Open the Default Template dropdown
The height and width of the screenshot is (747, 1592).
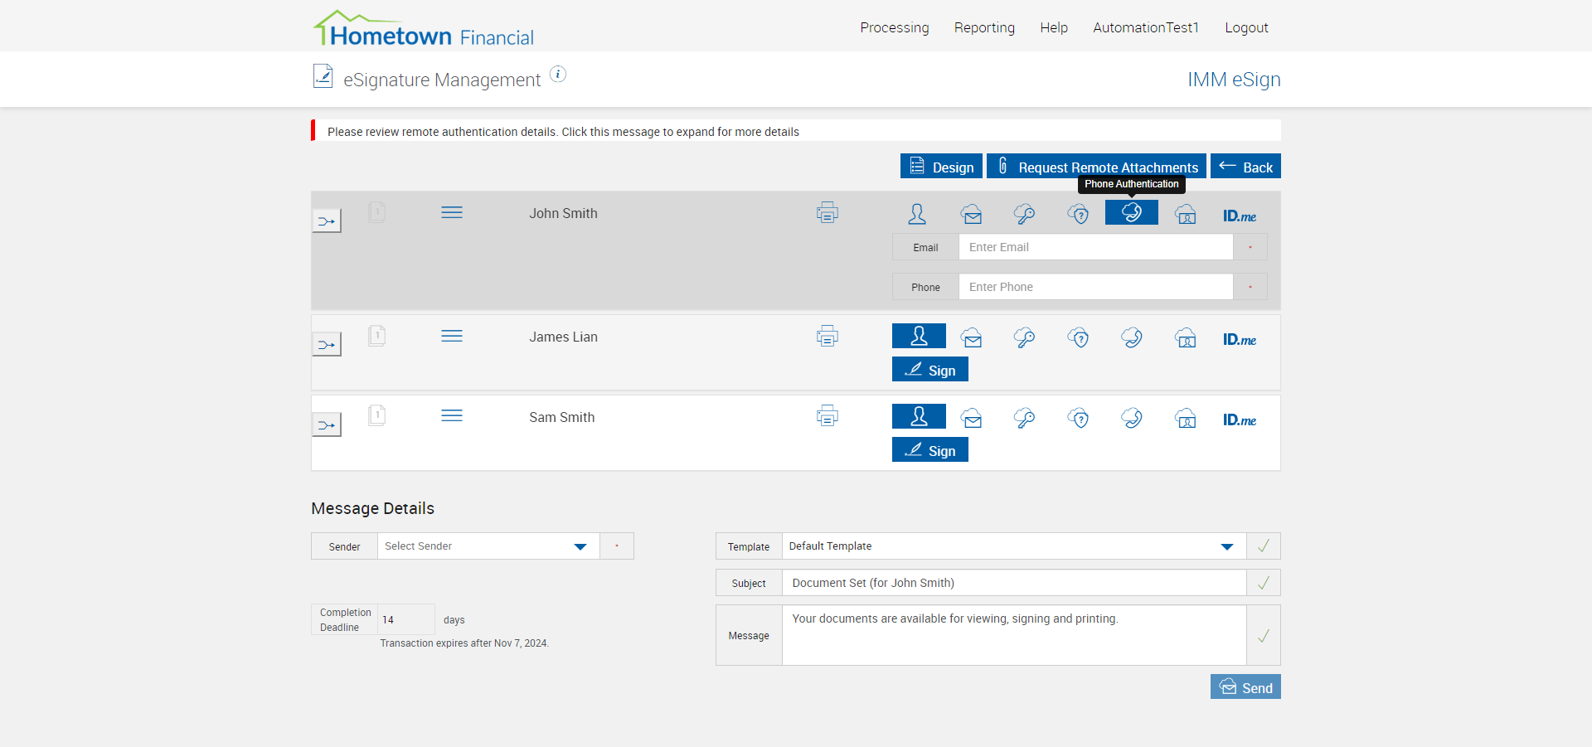click(x=1014, y=546)
